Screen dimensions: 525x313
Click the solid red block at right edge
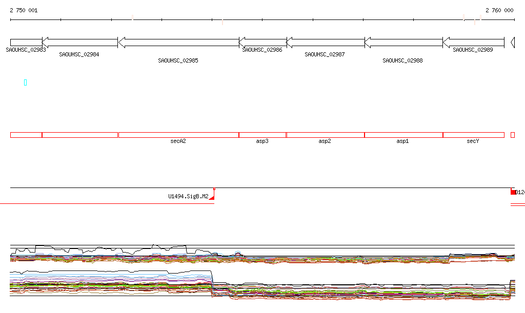[x=513, y=192]
